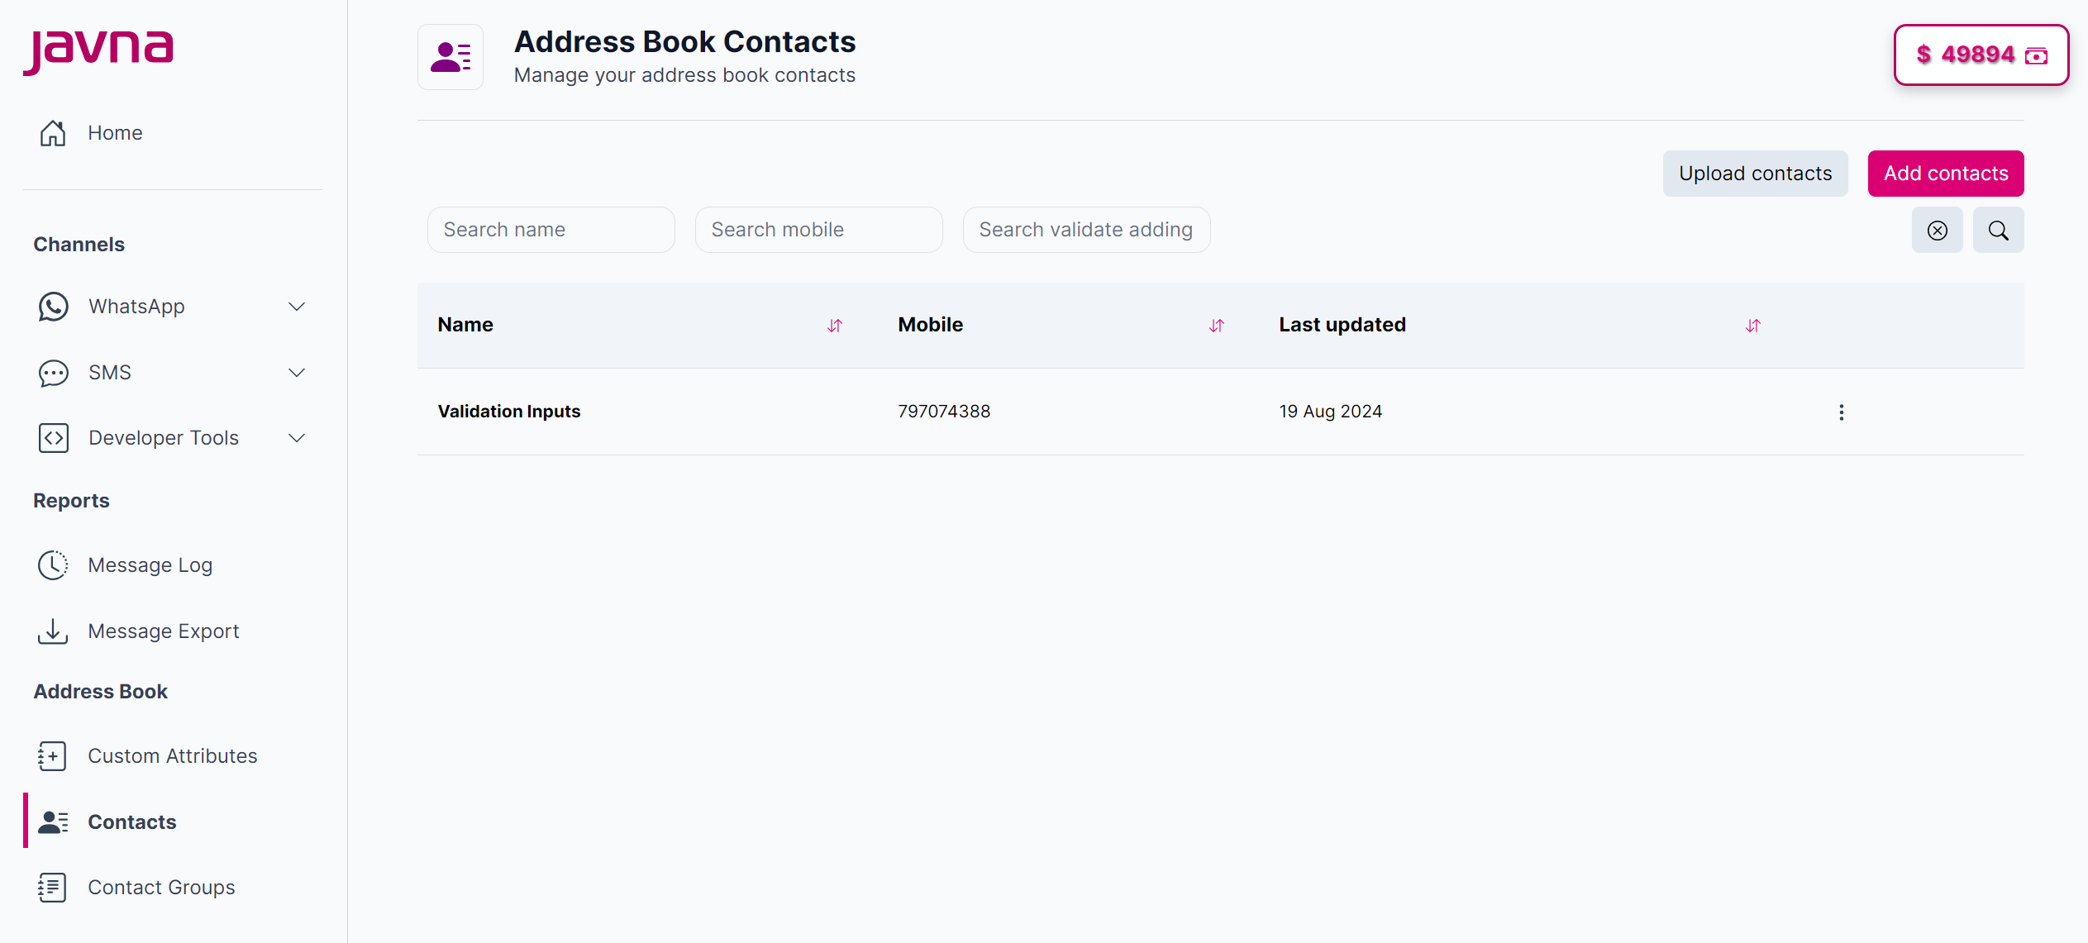Click the SMS speech bubble icon
The width and height of the screenshot is (2088, 943).
[52, 373]
